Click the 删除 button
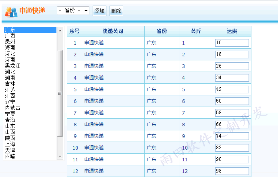Viewport: 278px width, 177px height. point(116,11)
